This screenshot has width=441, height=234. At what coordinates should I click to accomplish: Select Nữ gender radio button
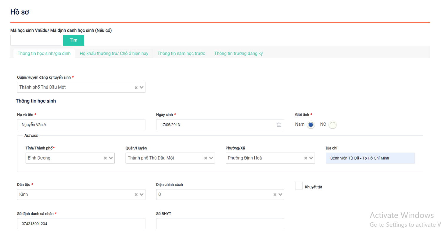pyautogui.click(x=332, y=125)
